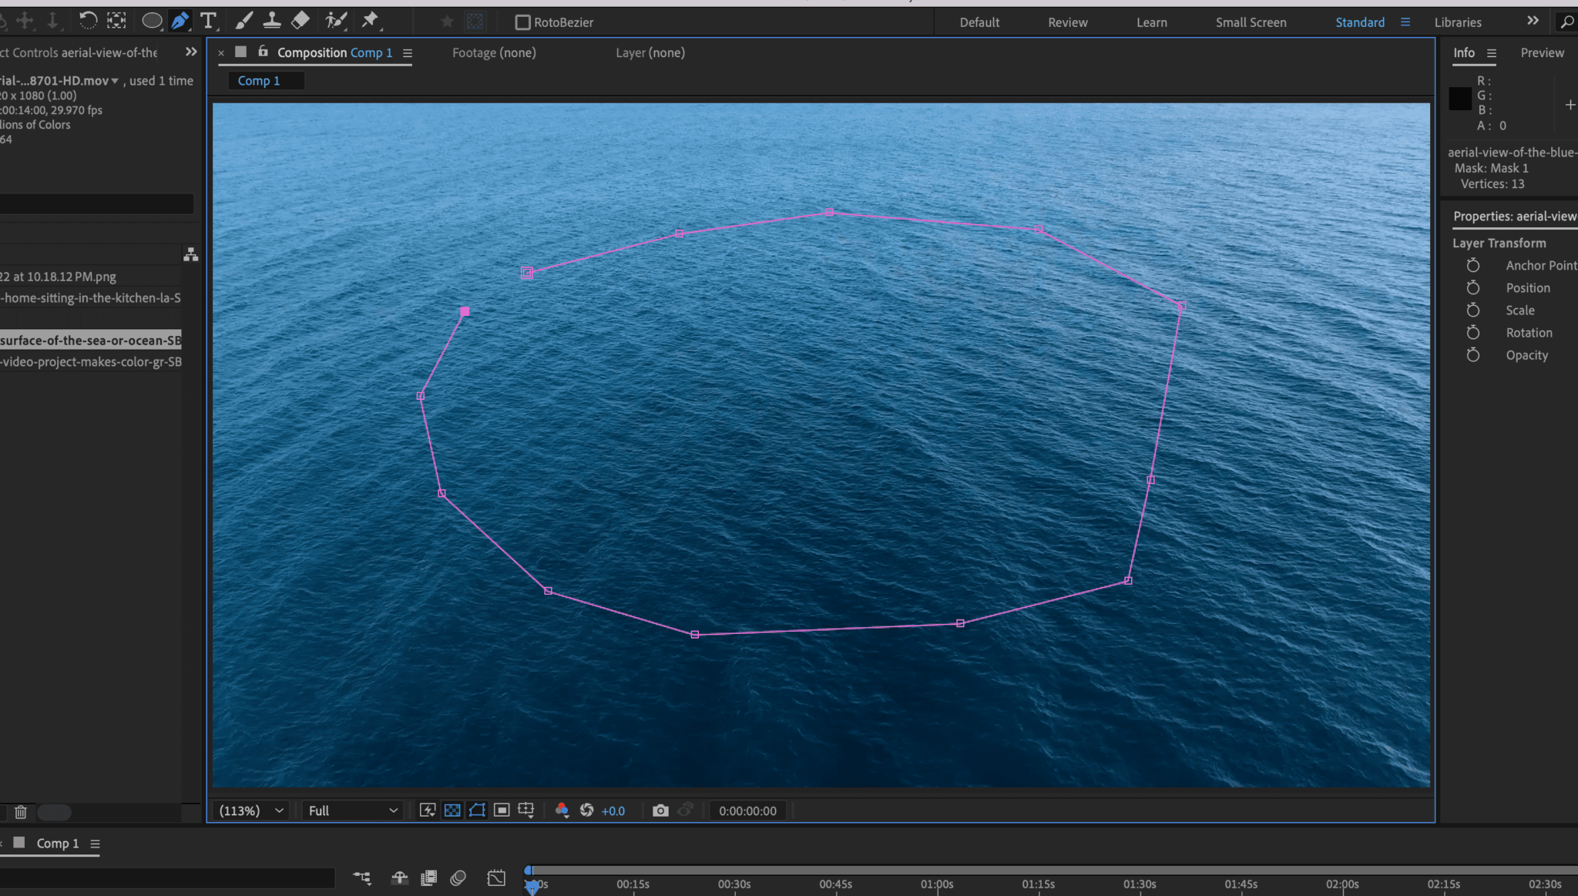Screen dimensions: 1578x896
Task: Select the Eraser tool
Action: 300,21
